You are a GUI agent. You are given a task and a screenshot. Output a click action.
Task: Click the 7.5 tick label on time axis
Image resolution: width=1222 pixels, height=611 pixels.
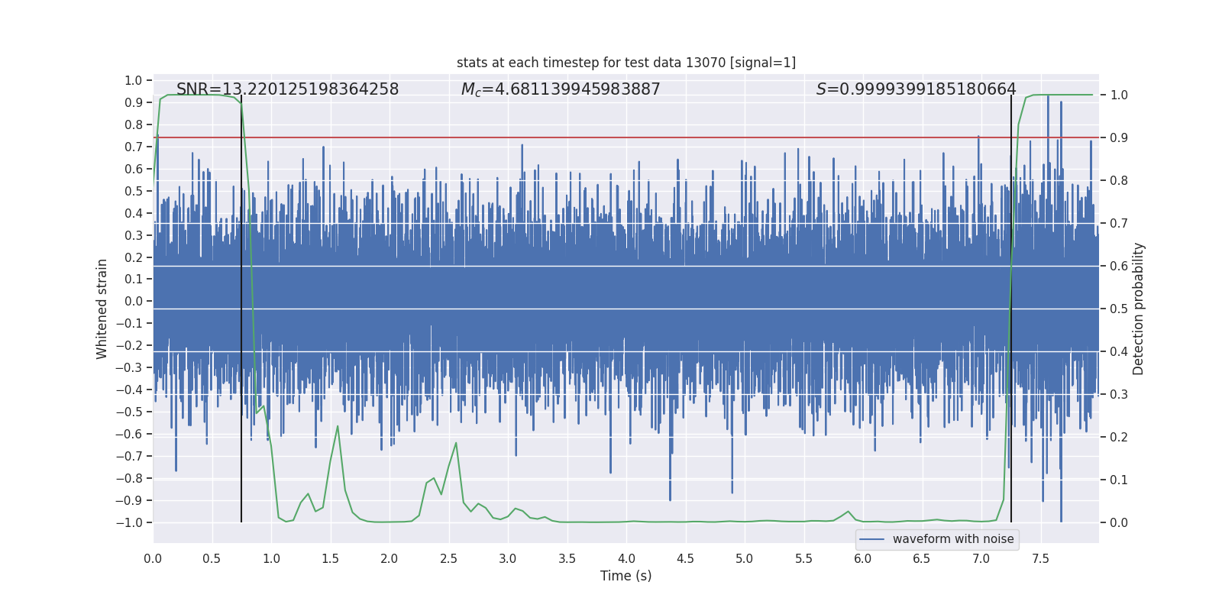1040,558
